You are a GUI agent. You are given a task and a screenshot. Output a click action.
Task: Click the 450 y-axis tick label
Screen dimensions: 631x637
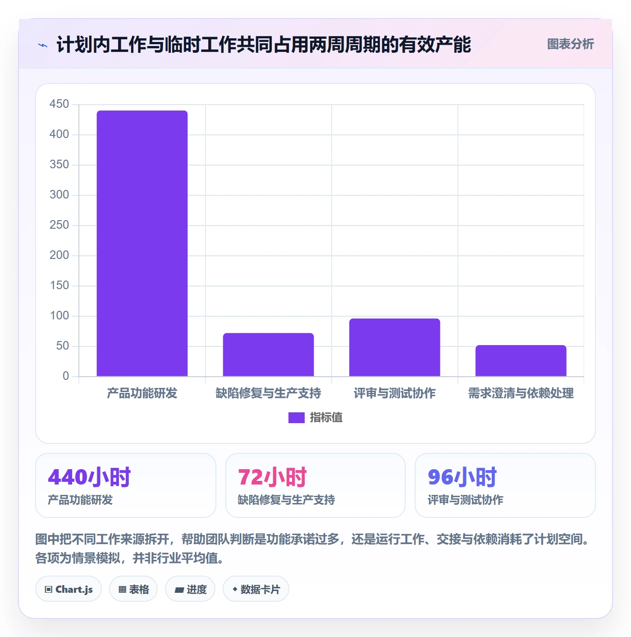pyautogui.click(x=59, y=104)
